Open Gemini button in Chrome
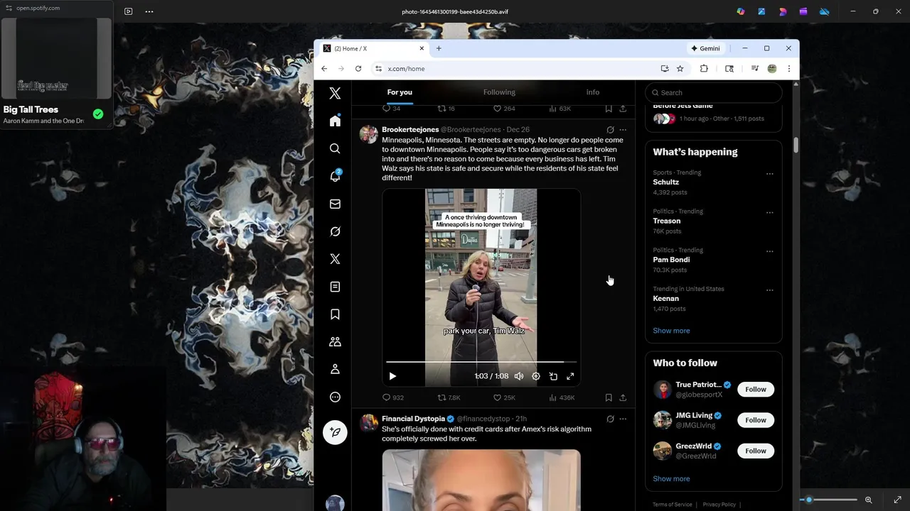 pyautogui.click(x=705, y=48)
